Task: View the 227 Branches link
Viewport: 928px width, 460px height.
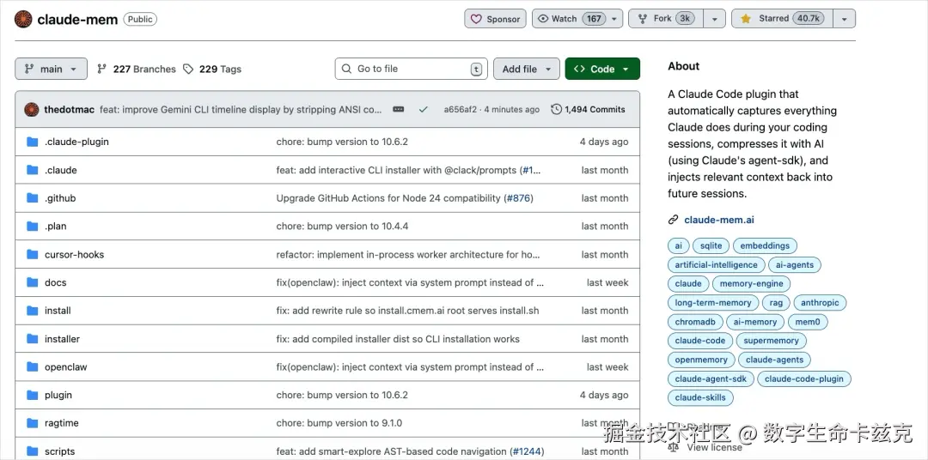Action: [x=137, y=70]
